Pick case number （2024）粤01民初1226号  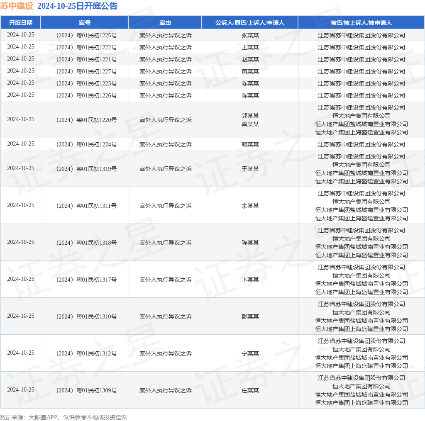point(86,95)
